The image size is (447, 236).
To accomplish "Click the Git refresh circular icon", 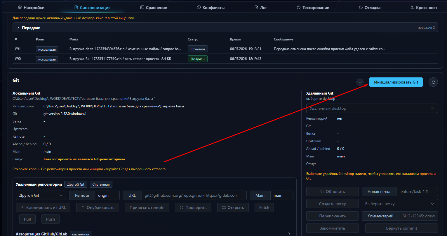I will pyautogui.click(x=433, y=82).
